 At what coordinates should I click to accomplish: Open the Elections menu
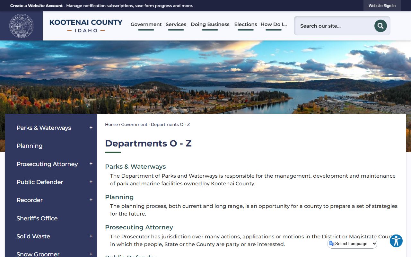[x=246, y=24]
